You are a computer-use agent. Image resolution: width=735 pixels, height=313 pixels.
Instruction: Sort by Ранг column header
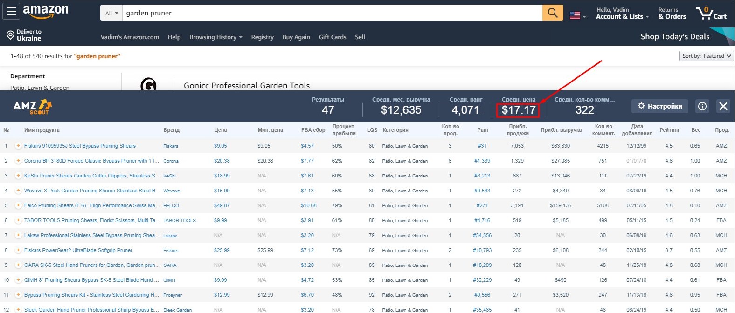click(483, 130)
